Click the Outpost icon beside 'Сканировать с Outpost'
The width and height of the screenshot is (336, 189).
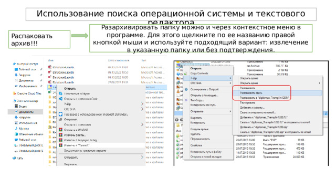186,89
